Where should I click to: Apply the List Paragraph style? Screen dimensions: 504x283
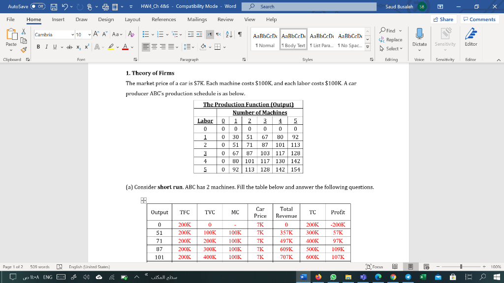click(322, 39)
